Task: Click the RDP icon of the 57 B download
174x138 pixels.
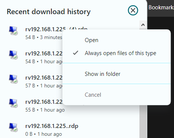Action: coord(13,79)
